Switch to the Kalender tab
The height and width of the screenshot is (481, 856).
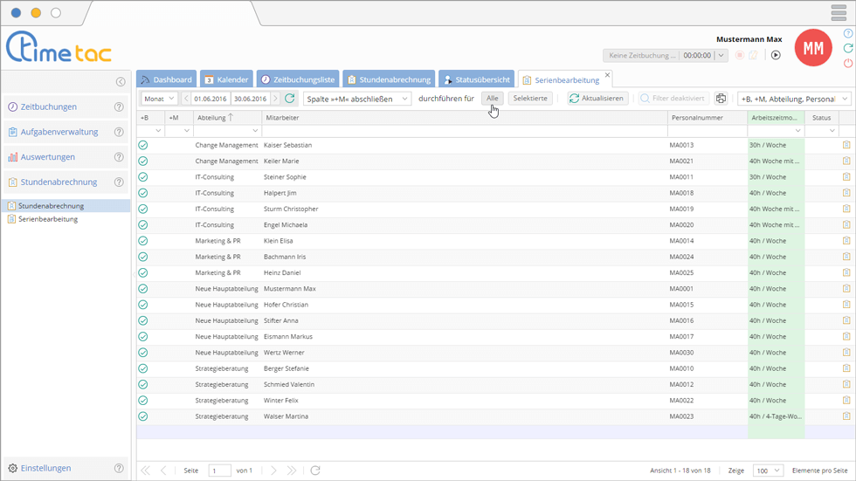pyautogui.click(x=225, y=79)
